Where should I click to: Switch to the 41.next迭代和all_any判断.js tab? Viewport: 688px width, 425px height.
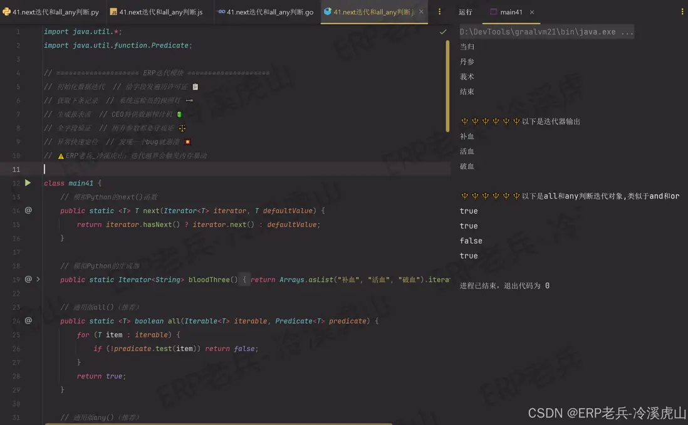[x=156, y=12]
